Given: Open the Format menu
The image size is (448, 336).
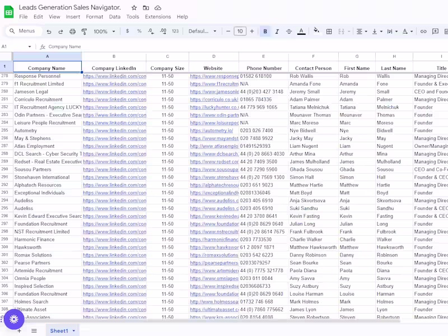Looking at the screenshot, I should [x=94, y=17].
